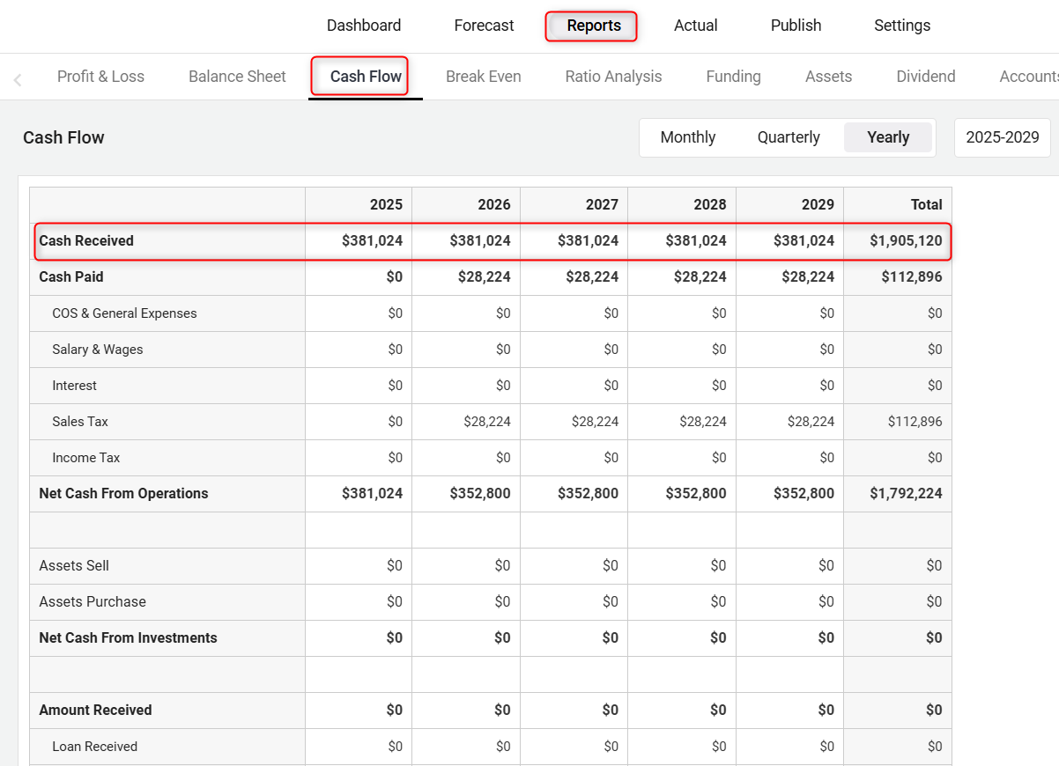This screenshot has width=1059, height=766.
Task: Select the Yearly period option
Action: point(887,137)
